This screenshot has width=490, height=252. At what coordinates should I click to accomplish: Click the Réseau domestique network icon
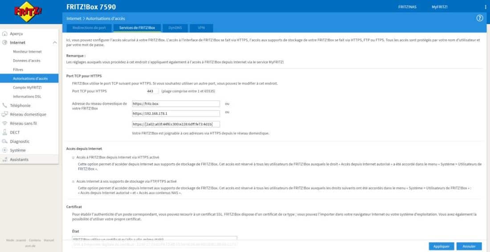coord(5,114)
